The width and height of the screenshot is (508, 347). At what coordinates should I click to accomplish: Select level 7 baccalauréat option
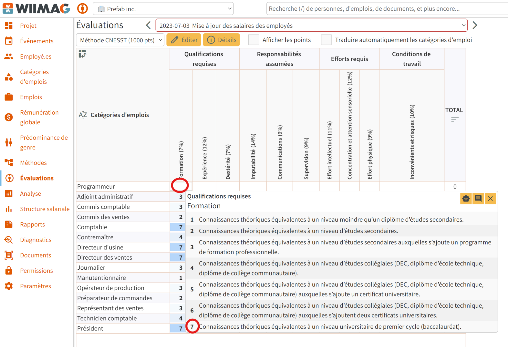pos(341,327)
